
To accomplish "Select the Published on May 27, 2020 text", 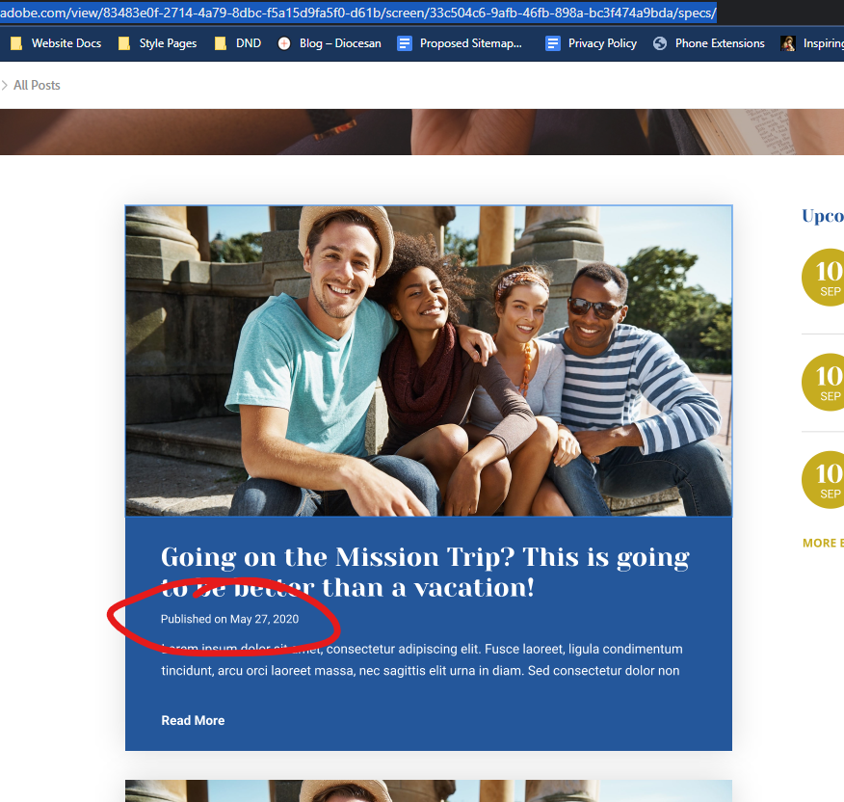I will click(x=229, y=619).
